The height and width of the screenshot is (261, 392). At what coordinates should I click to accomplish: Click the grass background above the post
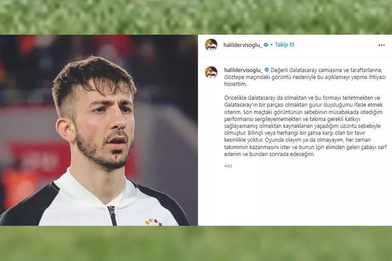point(196,17)
